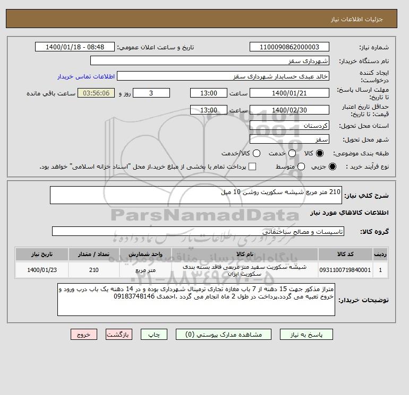Toggle the اسناد خزانه اسلامی payment checkbox
The height and width of the screenshot is (395, 409).
pos(252,166)
